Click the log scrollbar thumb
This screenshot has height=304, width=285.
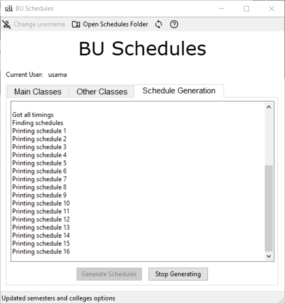[269, 208]
